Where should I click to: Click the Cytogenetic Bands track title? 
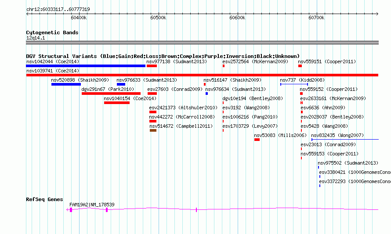(x=52, y=32)
